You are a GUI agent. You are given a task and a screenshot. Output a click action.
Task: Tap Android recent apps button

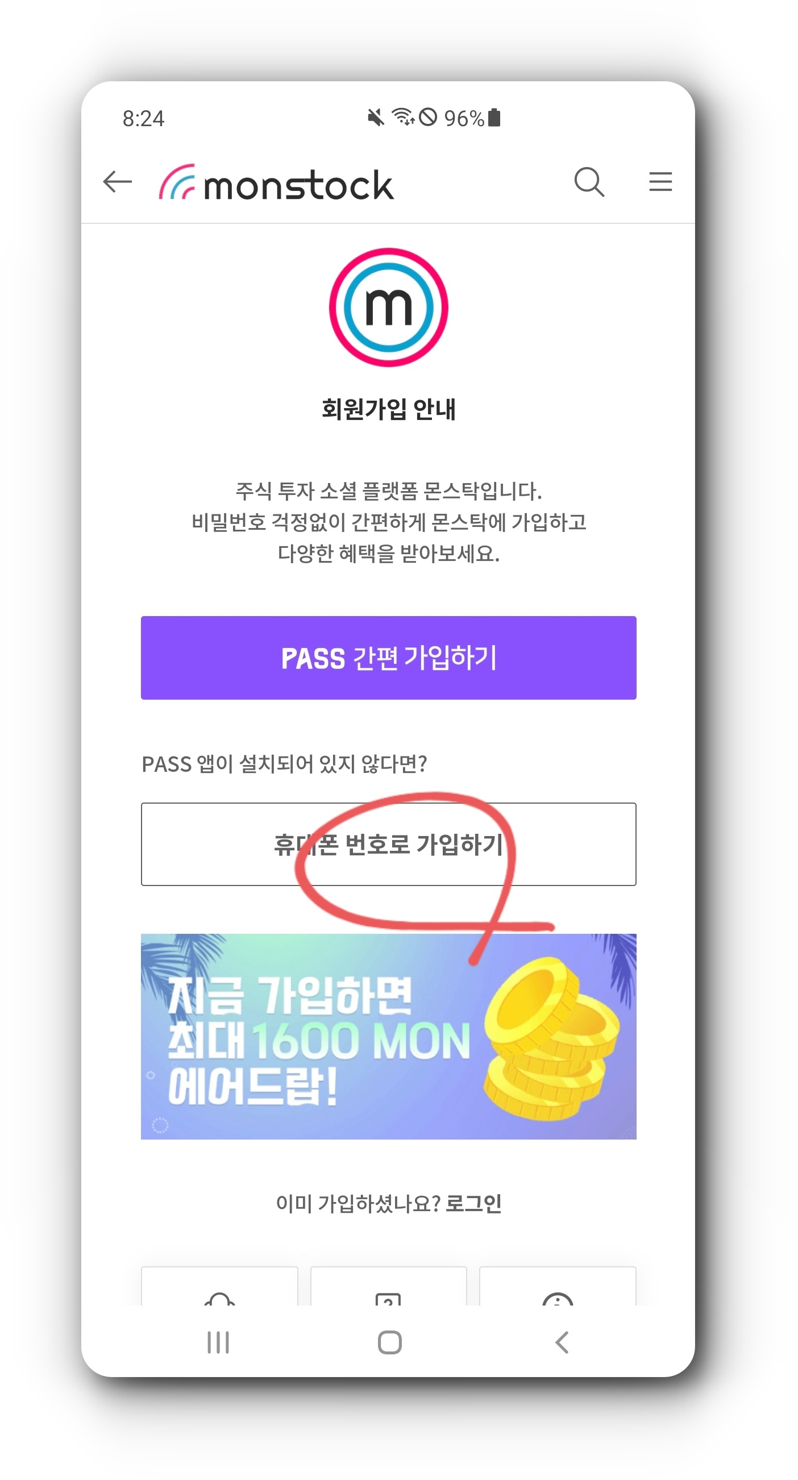(x=218, y=1342)
